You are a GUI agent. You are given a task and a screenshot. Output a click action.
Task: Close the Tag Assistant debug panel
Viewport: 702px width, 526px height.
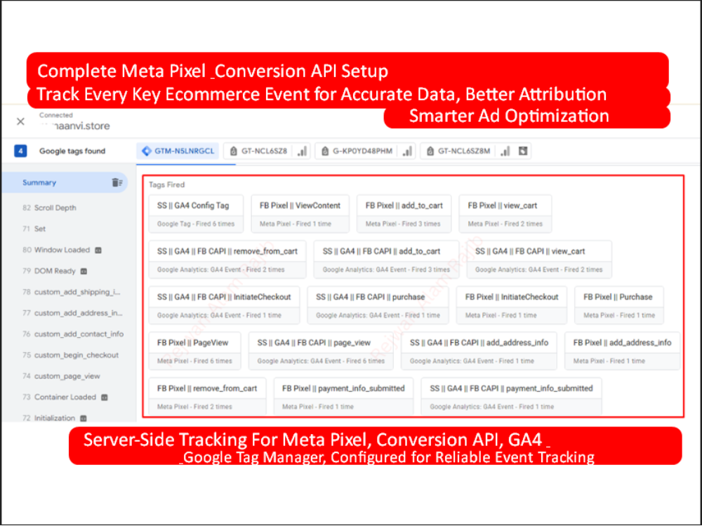coord(20,121)
